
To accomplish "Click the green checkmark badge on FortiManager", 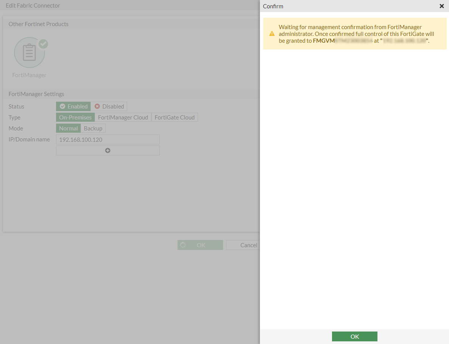I will coord(44,44).
